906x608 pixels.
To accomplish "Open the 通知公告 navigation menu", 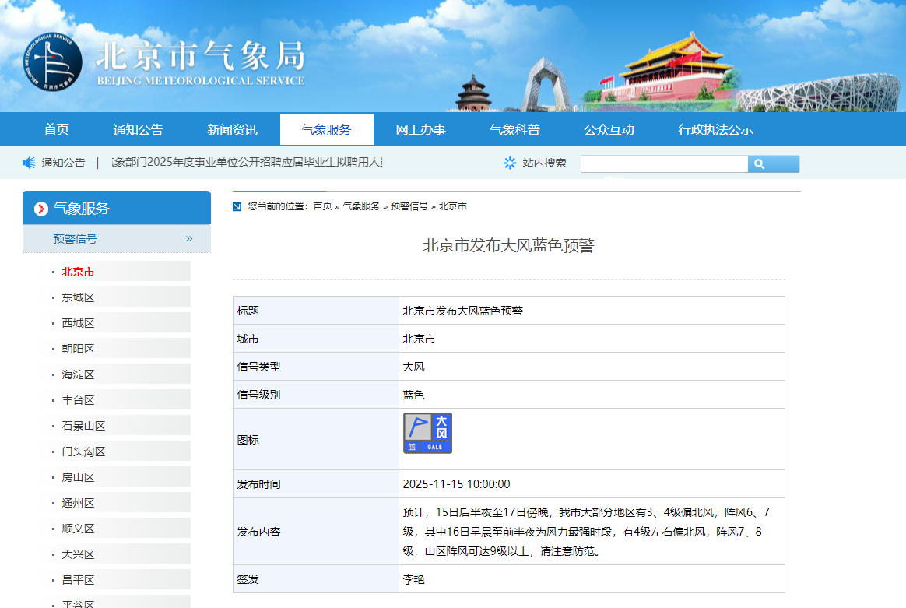I will [138, 130].
